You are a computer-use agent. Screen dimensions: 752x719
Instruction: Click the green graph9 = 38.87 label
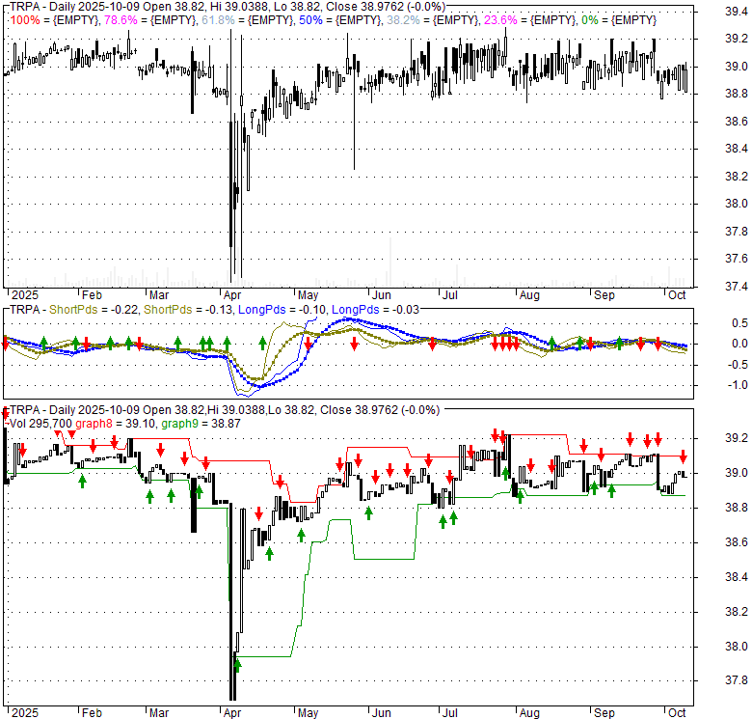[x=201, y=424]
